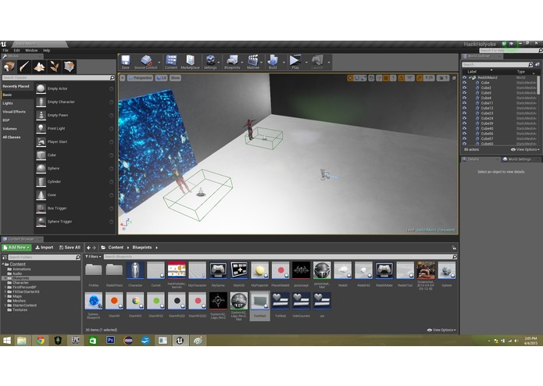Click the content browser lock icon
The height and width of the screenshot is (386, 543).
click(454, 248)
